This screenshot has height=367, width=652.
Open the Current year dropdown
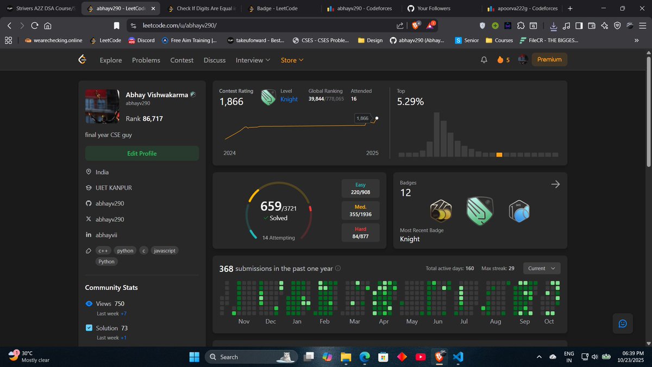[542, 268]
